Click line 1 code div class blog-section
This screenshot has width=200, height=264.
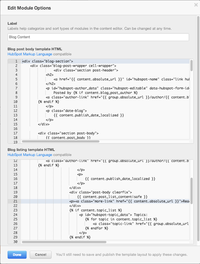(48, 61)
